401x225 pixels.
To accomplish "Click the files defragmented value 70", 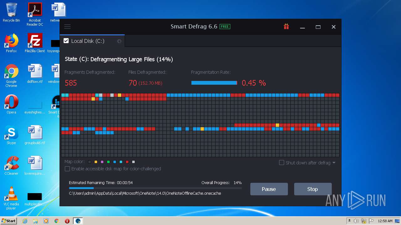I will pyautogui.click(x=133, y=83).
